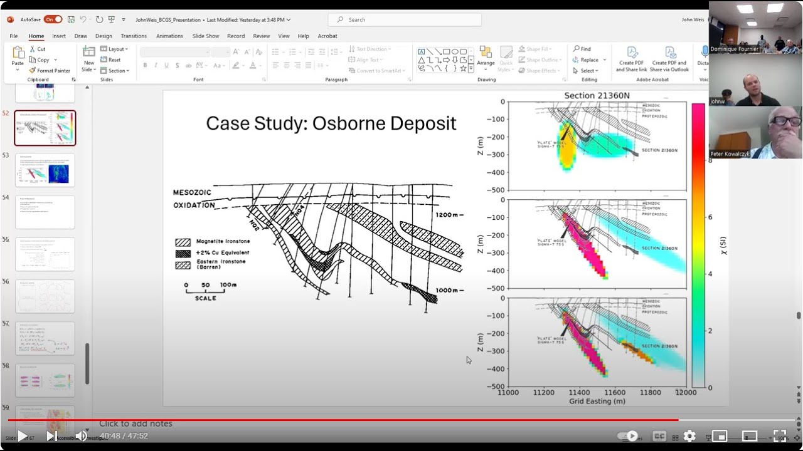Click the Paste button

pos(18,58)
